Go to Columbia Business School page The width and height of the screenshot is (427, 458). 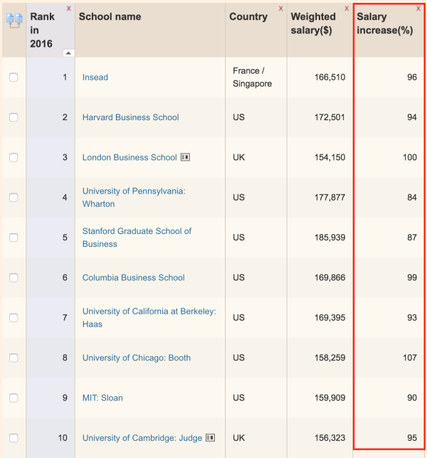pos(133,278)
